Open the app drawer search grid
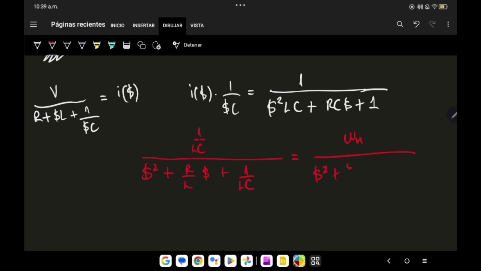481x271 pixels. pos(315,261)
